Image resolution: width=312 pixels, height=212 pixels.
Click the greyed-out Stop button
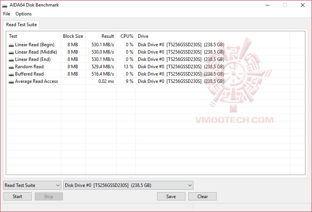(49, 196)
